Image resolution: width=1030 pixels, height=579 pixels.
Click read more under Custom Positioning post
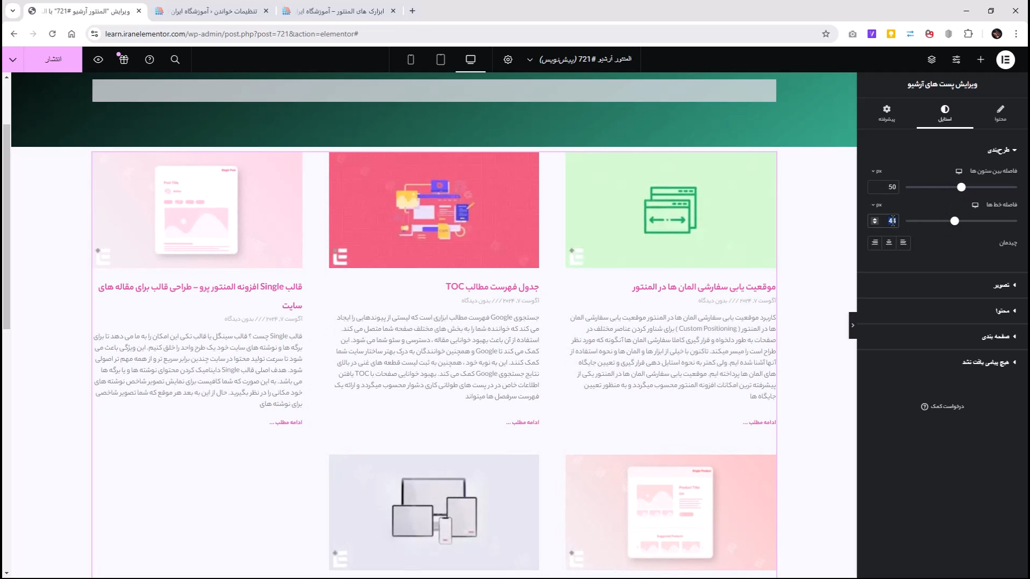click(x=759, y=422)
